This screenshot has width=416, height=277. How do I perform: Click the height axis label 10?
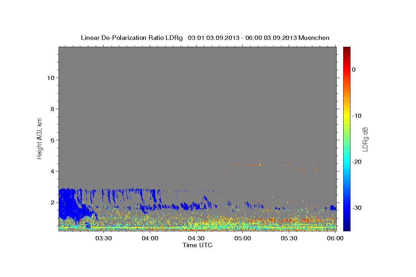click(x=51, y=78)
